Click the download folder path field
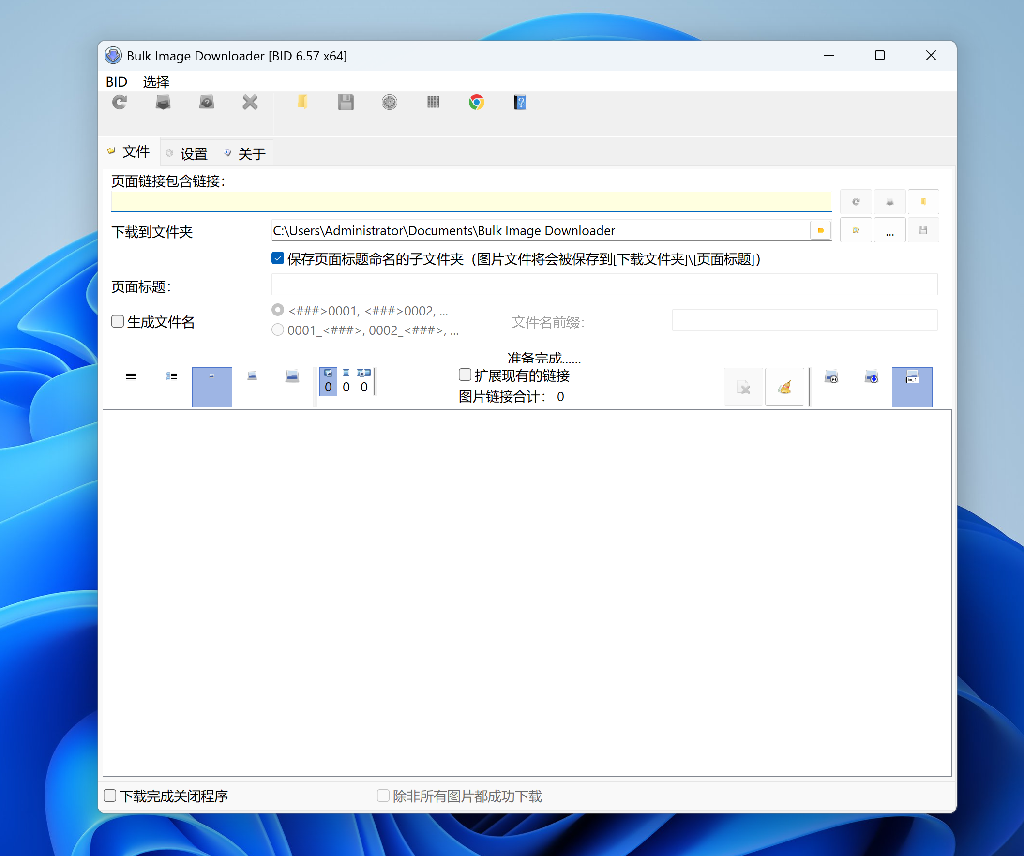1024x856 pixels. coord(540,230)
